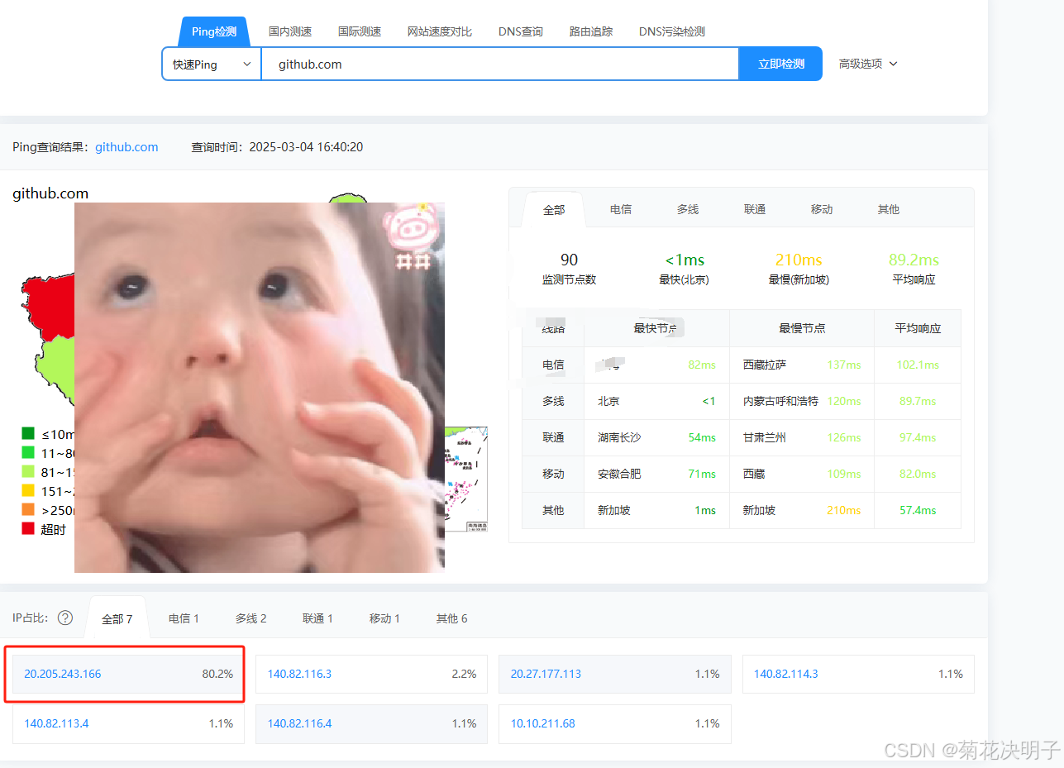Viewport: 1064px width, 768px height.
Task: Select the 全部 7 IP ratio tab
Action: [117, 618]
